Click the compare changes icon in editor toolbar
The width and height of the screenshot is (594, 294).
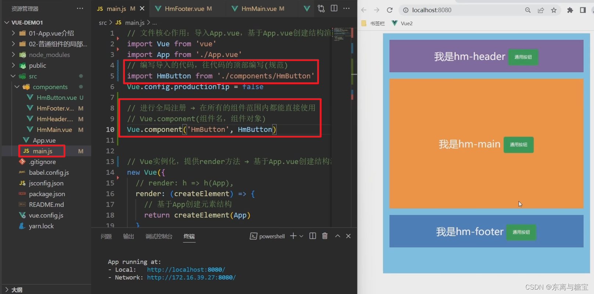pyautogui.click(x=321, y=8)
